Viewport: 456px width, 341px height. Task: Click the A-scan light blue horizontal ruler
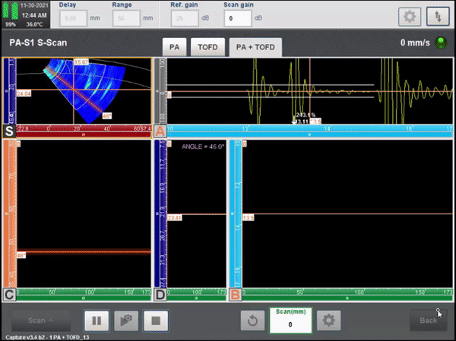pyautogui.click(x=310, y=131)
